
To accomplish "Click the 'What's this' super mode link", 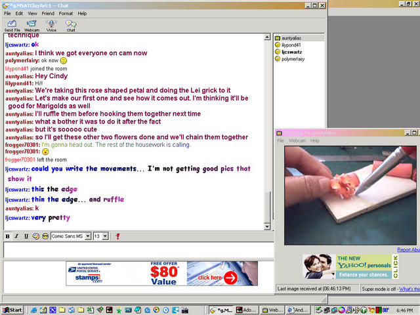I will 409,289.
